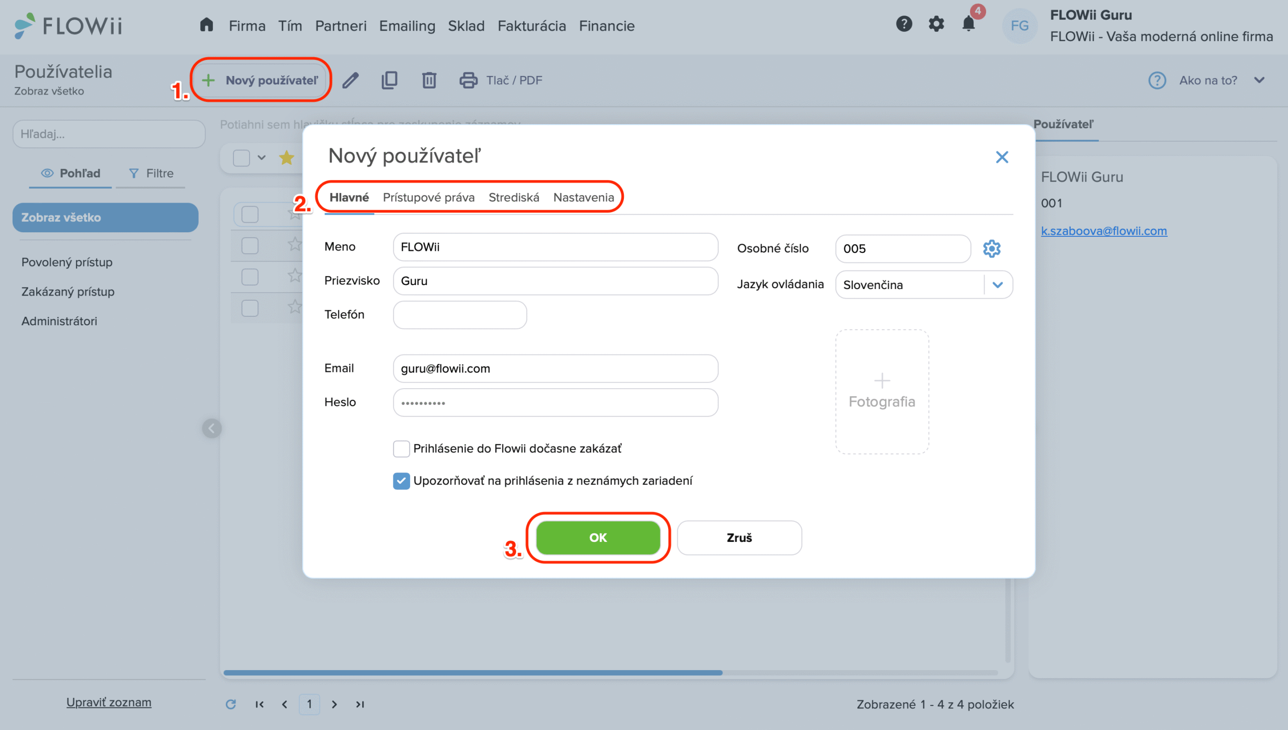Select the Administrátori filter
Screen dimensions: 1288x730
pyautogui.click(x=59, y=321)
